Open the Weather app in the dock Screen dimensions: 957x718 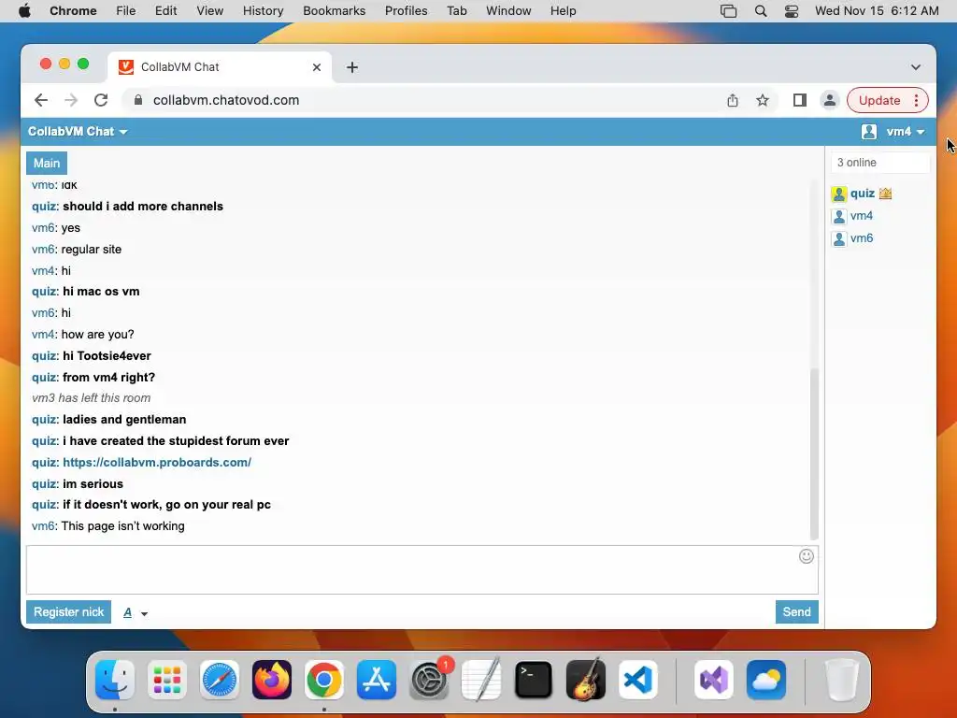click(x=766, y=680)
